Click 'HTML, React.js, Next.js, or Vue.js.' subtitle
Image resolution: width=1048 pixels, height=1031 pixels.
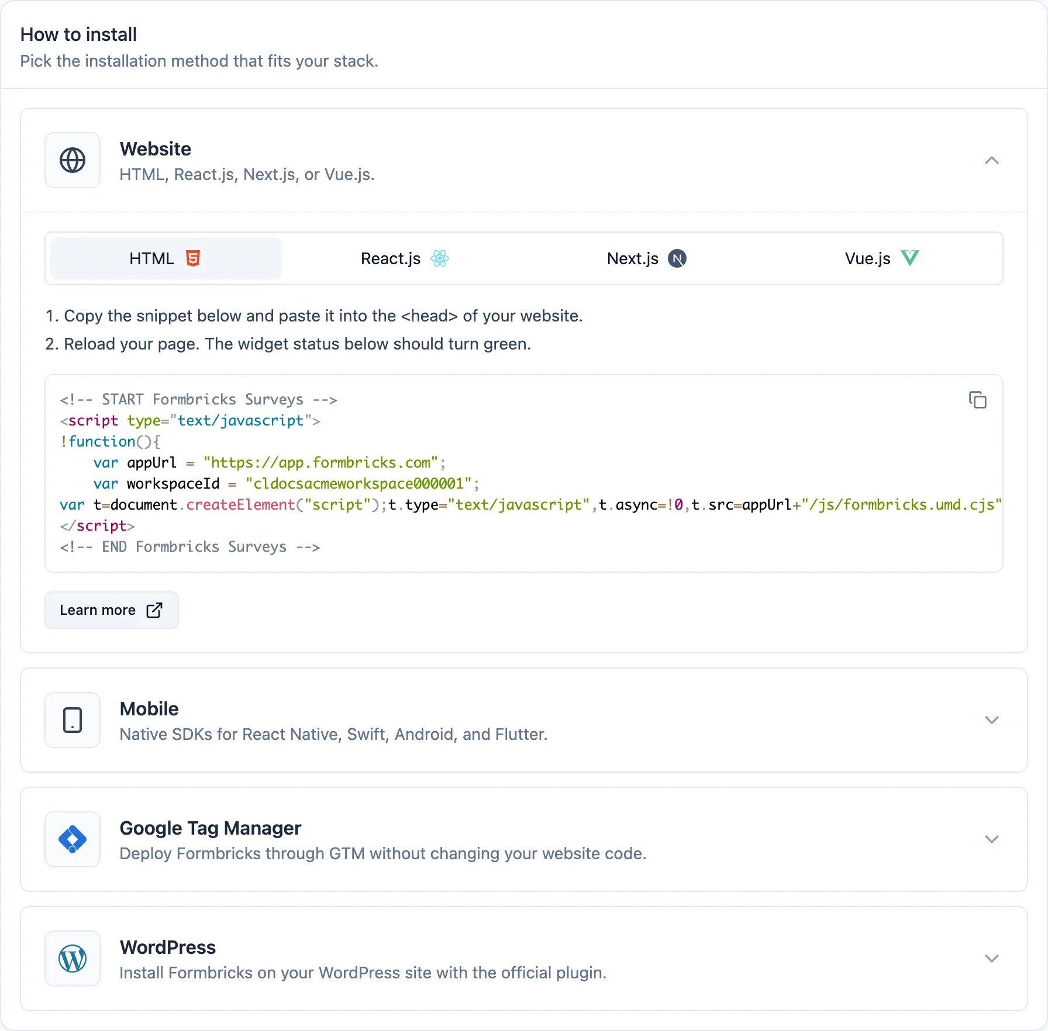click(x=247, y=174)
